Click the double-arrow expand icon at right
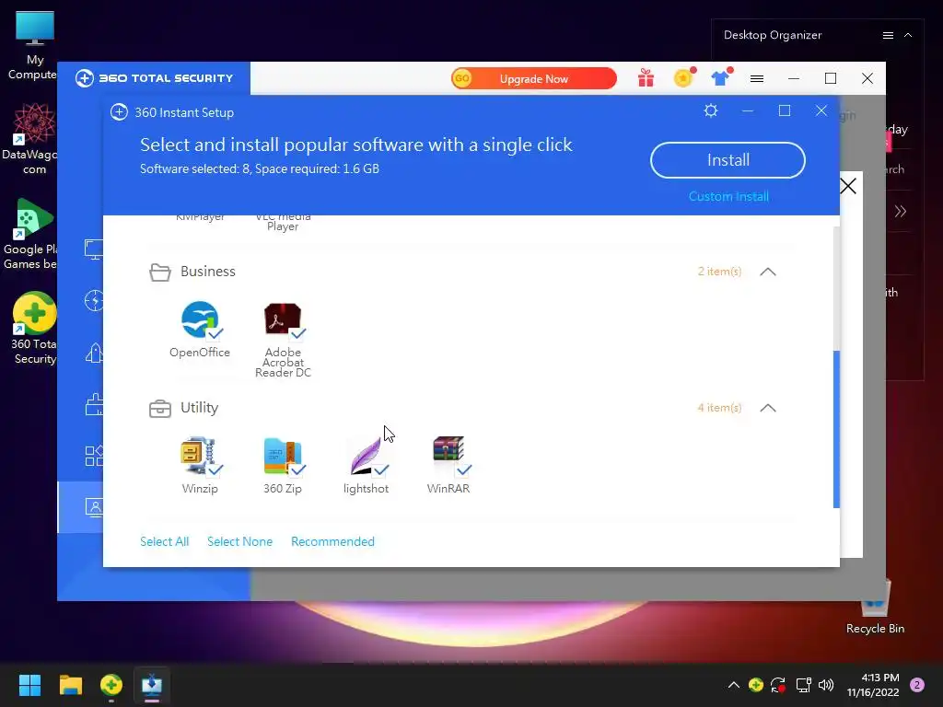Viewport: 943px width, 707px height. [x=901, y=211]
